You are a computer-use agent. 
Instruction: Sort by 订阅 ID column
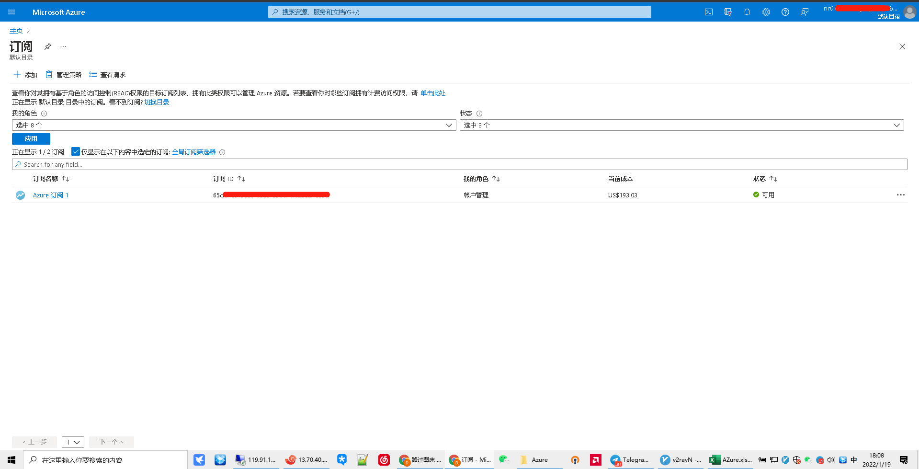(x=229, y=179)
